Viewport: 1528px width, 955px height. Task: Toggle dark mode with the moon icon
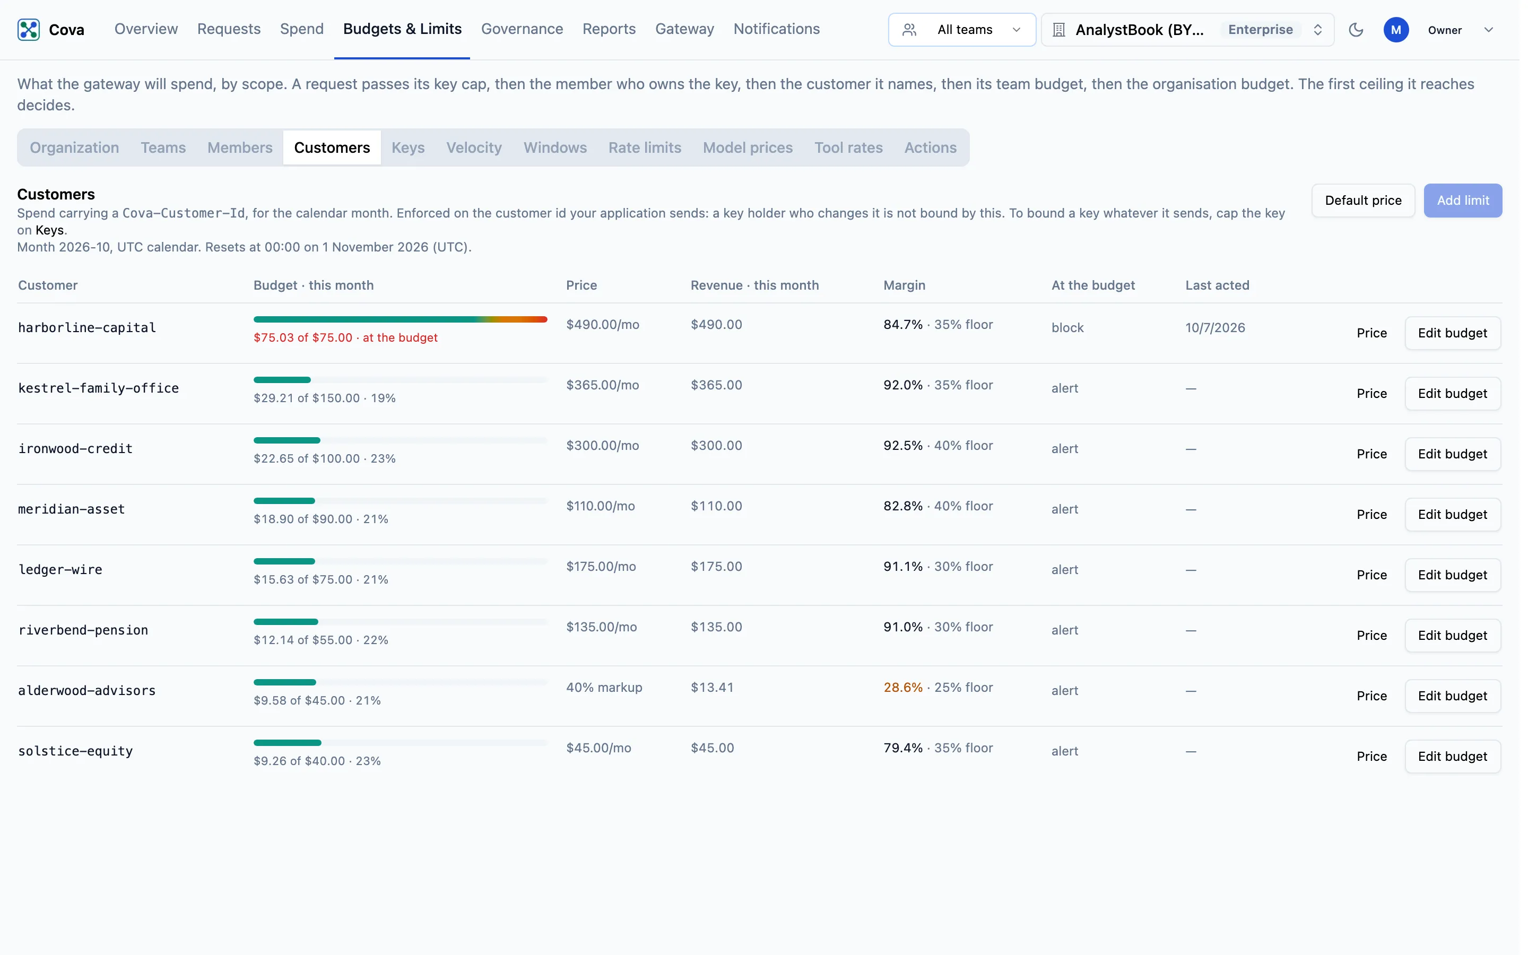click(1356, 30)
